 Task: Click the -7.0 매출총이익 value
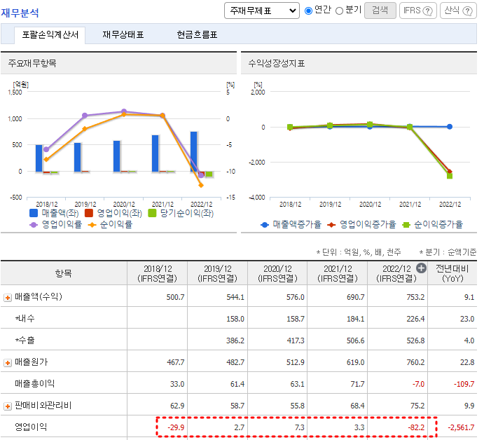pyautogui.click(x=419, y=385)
